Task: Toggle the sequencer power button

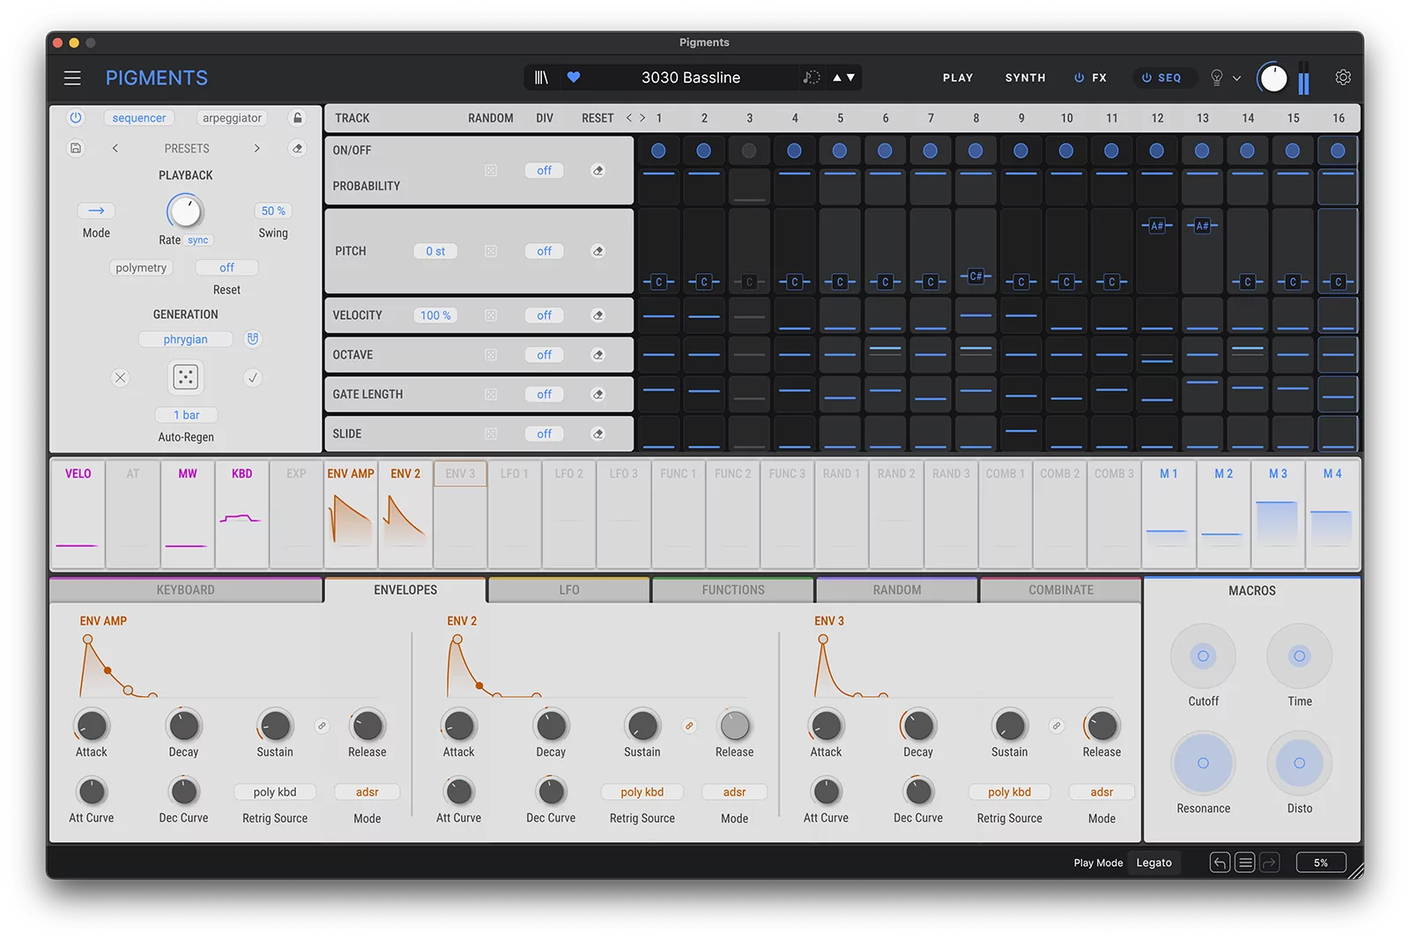Action: click(x=75, y=117)
